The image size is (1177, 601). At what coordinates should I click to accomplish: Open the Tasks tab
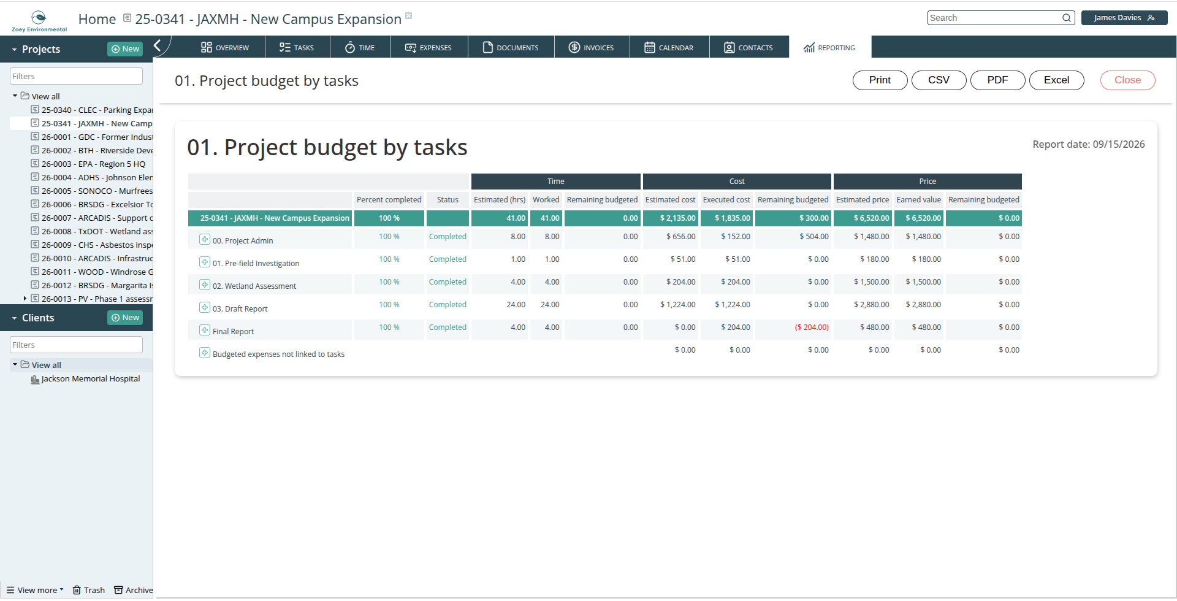297,47
